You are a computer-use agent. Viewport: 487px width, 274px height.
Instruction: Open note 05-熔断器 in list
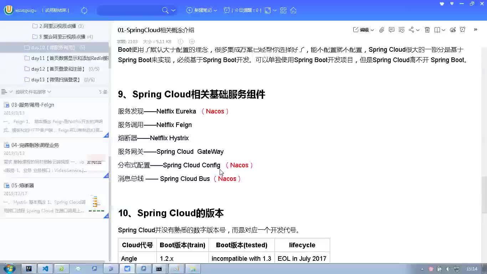coord(54,198)
